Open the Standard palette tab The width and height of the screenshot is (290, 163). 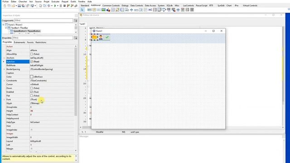(x=85, y=5)
